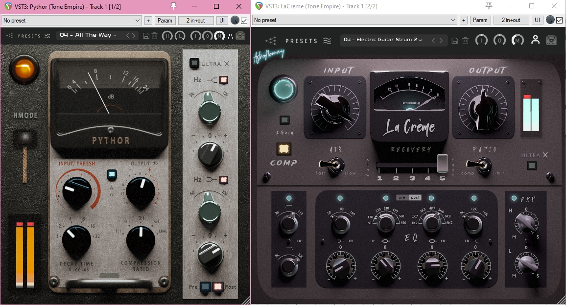The height and width of the screenshot is (305, 566).
Task: Select previous preset arrow in LaCreme
Action: click(x=433, y=41)
